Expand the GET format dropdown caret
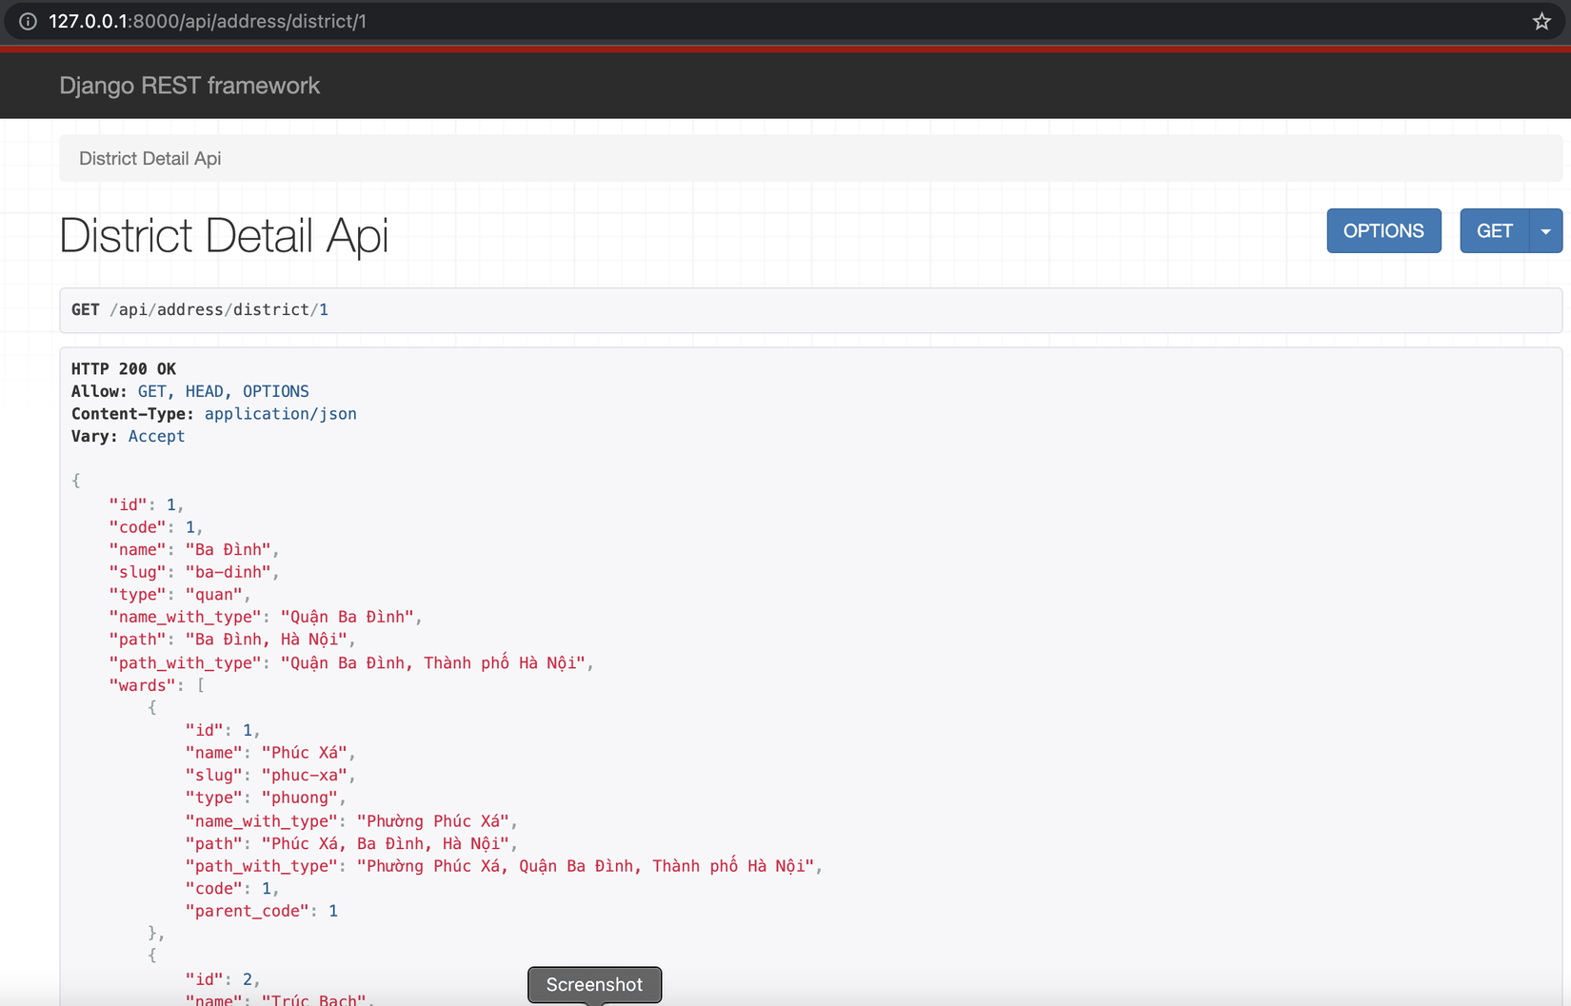Screen dimensions: 1571x1006 (x=1545, y=231)
